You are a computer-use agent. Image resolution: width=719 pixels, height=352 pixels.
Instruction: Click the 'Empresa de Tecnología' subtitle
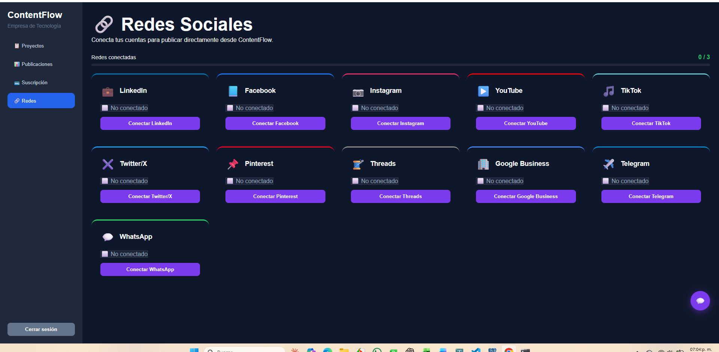pos(34,26)
